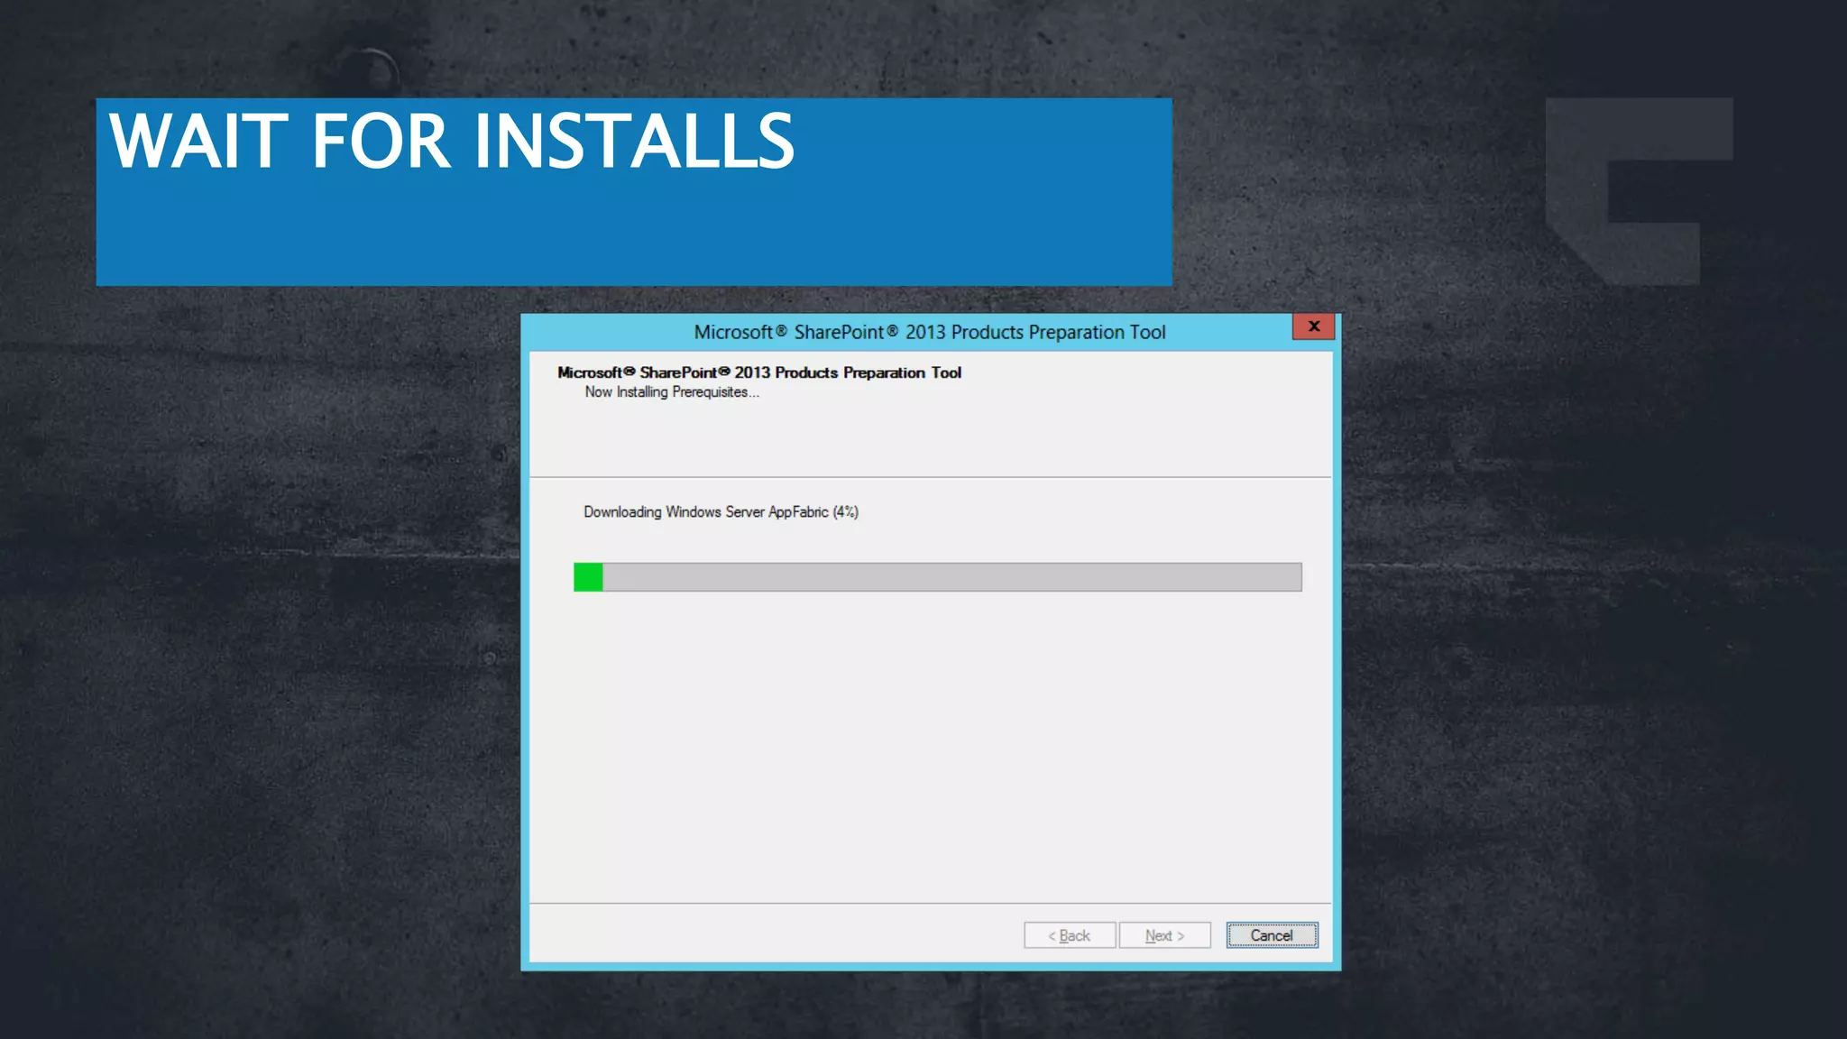This screenshot has width=1847, height=1039.
Task: Click the bold Products Preparation Tool heading
Action: pos(759,372)
